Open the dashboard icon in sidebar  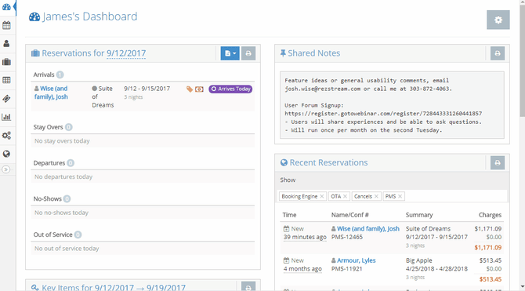(6, 7)
